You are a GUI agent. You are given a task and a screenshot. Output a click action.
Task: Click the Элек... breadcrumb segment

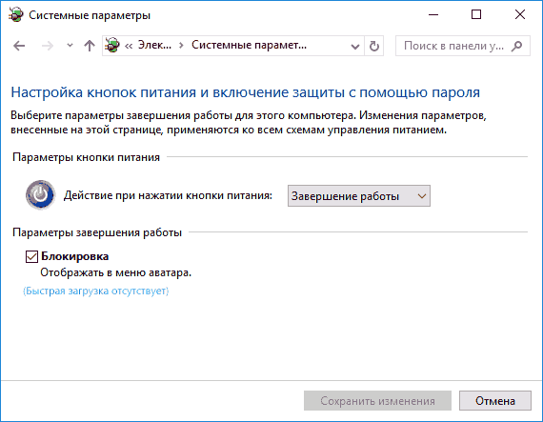(154, 45)
